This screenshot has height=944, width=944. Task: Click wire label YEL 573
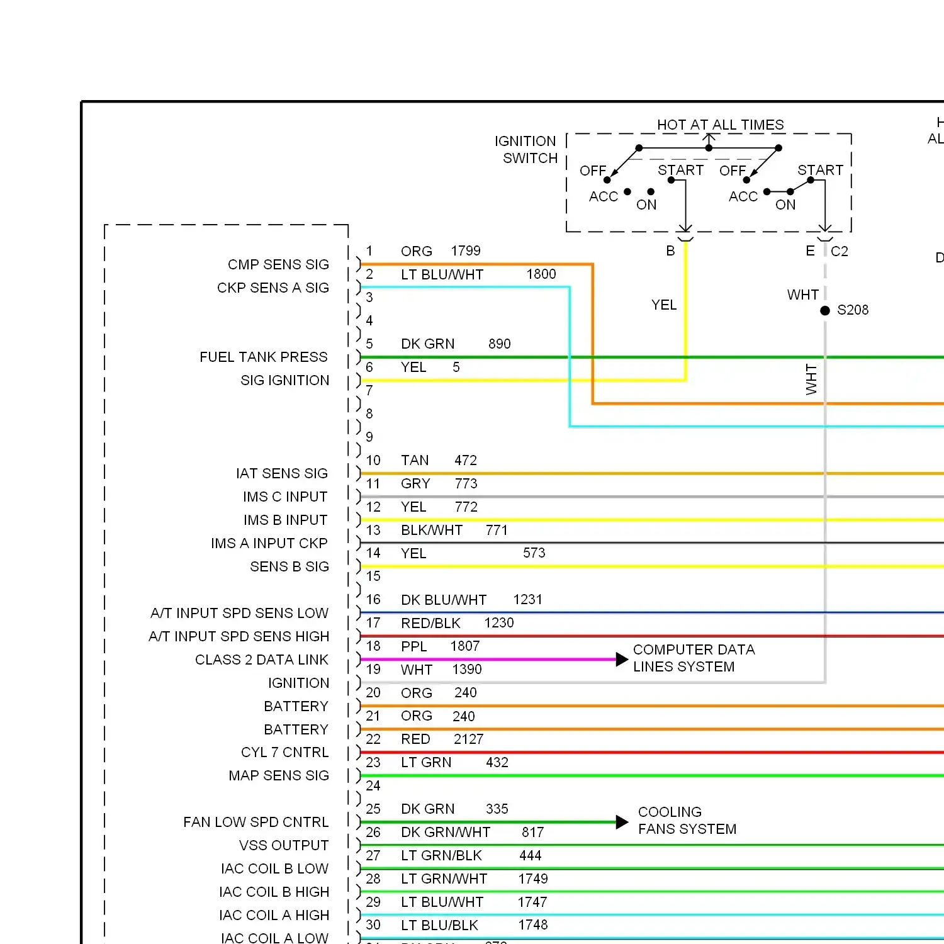coord(473,553)
